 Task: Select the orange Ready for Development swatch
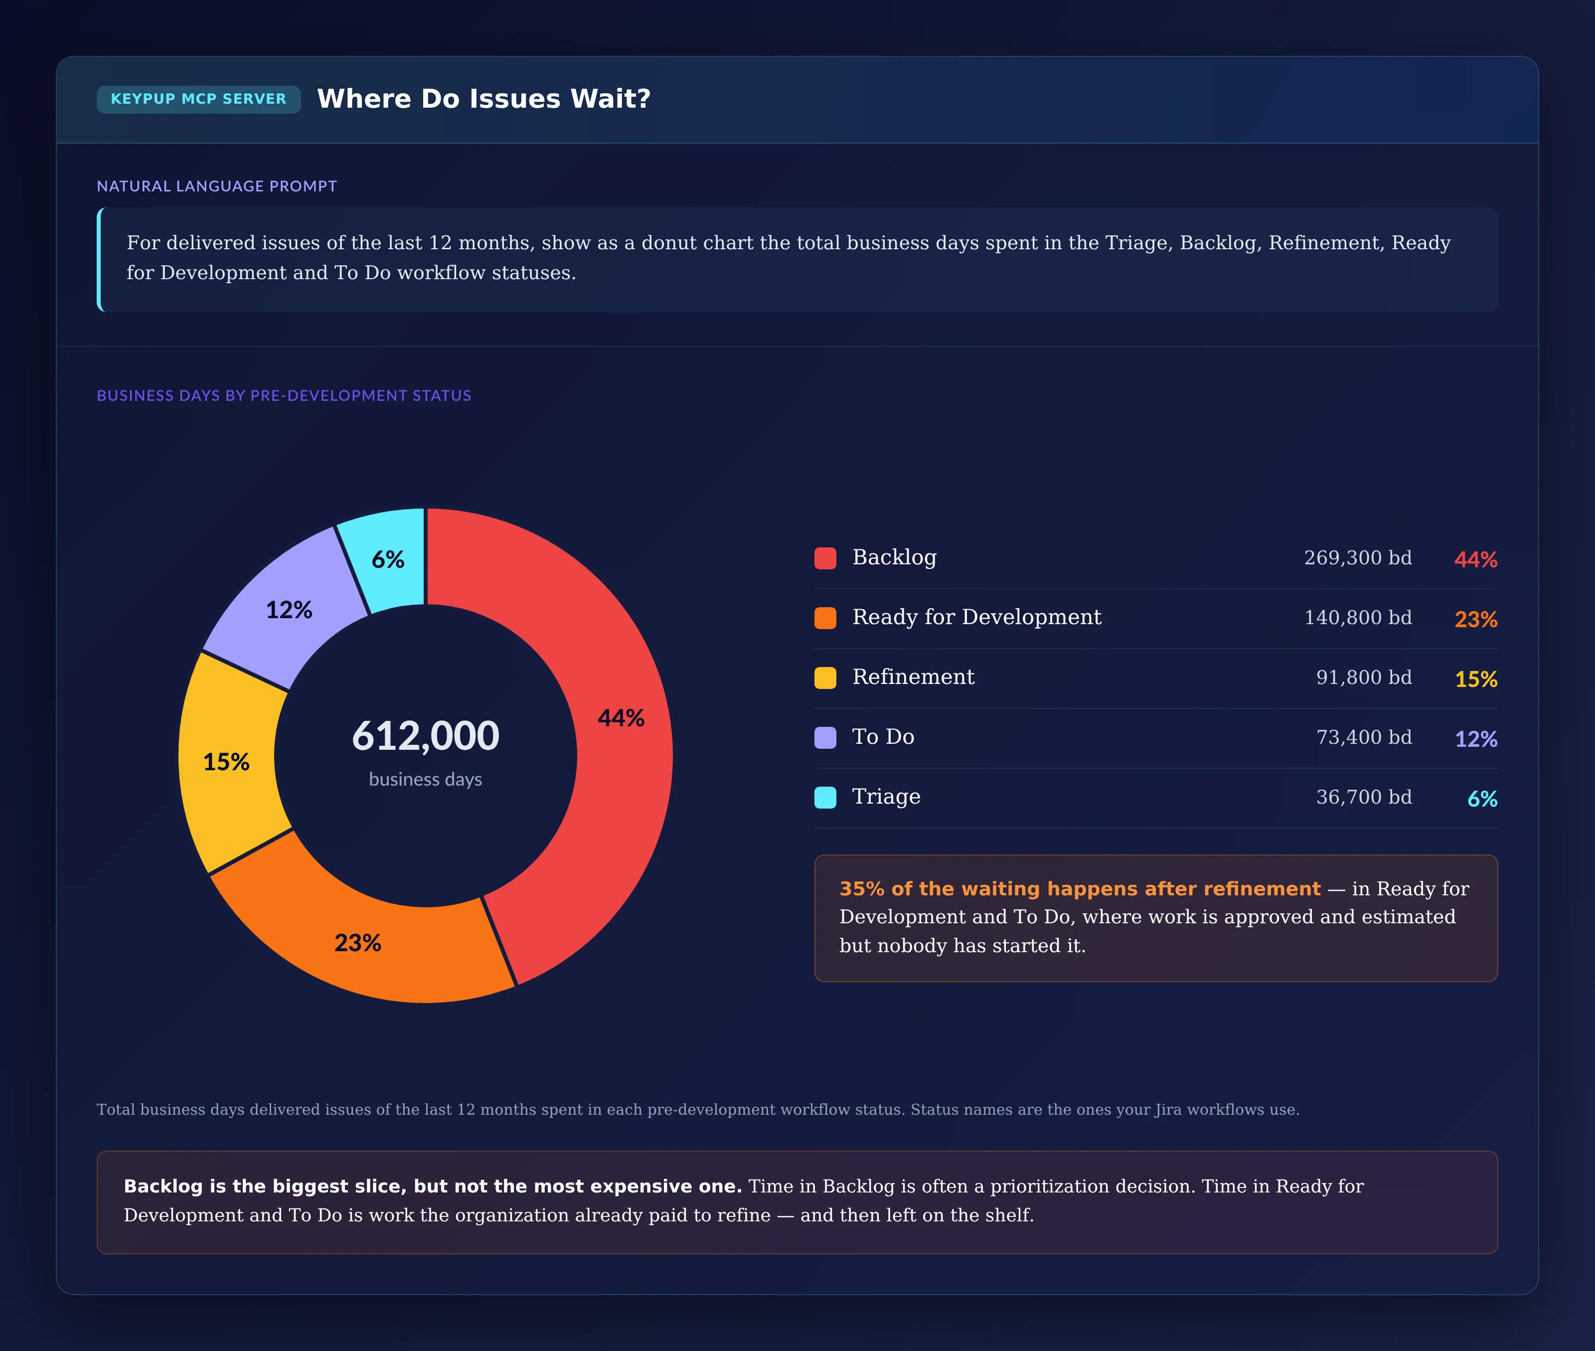[x=825, y=618]
